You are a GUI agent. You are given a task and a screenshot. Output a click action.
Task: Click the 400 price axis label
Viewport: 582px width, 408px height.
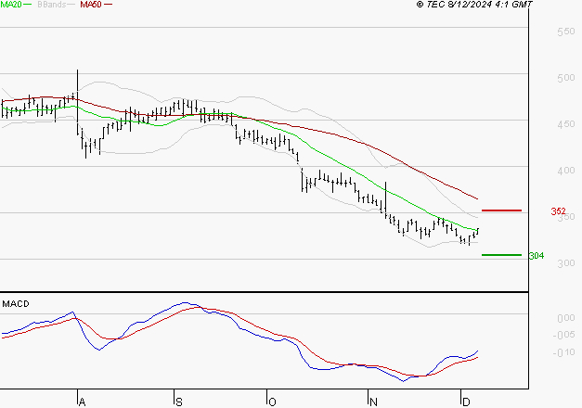coord(563,171)
